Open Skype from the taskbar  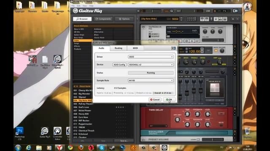[102, 148]
